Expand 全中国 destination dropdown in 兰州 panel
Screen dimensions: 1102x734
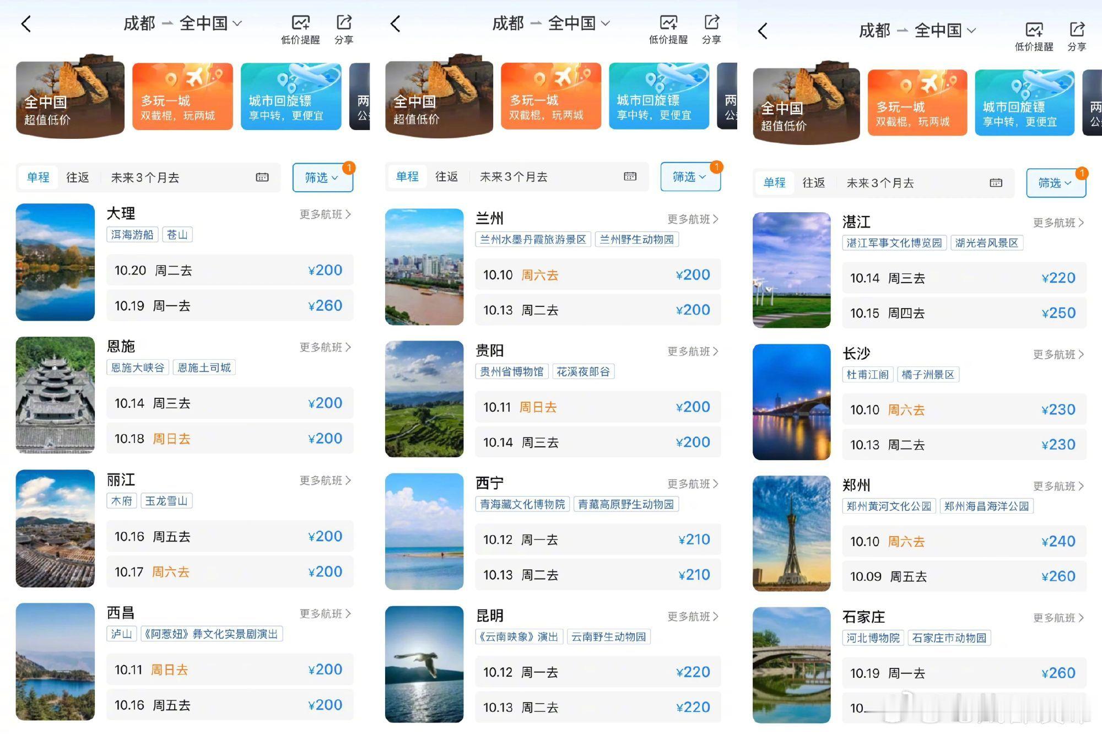point(579,23)
